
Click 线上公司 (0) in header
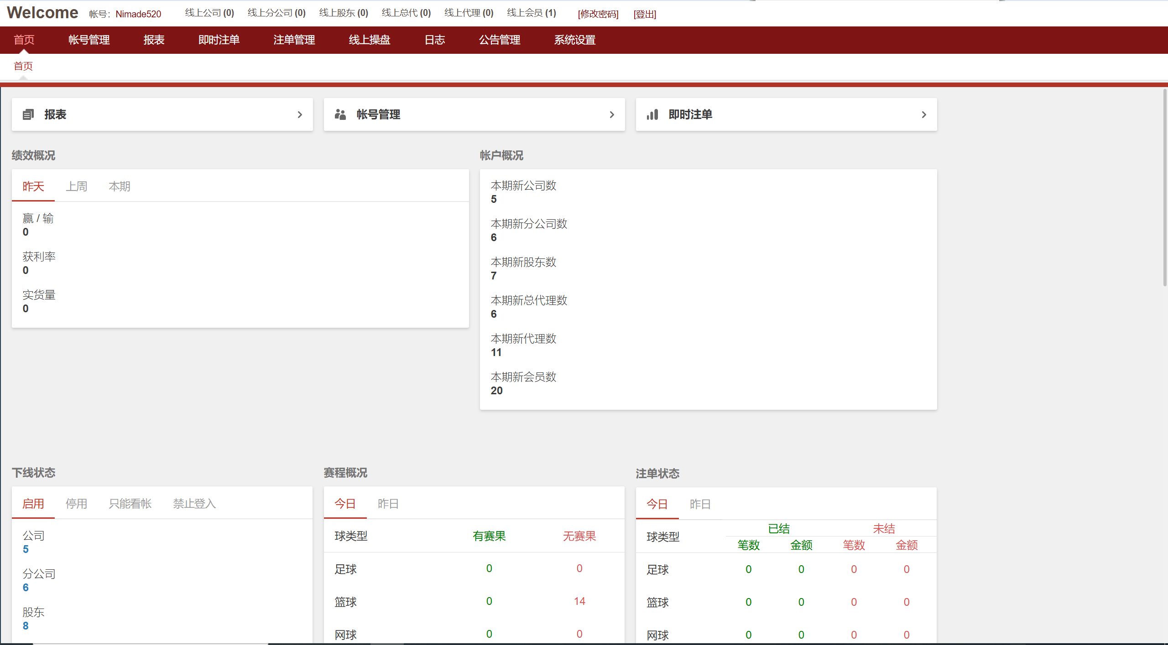(209, 13)
